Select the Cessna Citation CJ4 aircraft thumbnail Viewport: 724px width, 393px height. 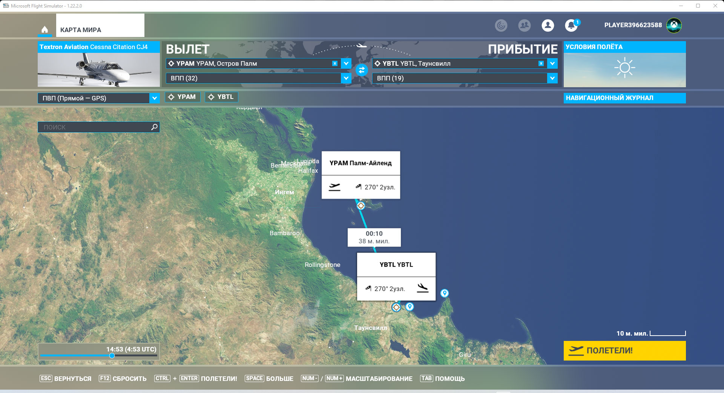[x=99, y=70]
